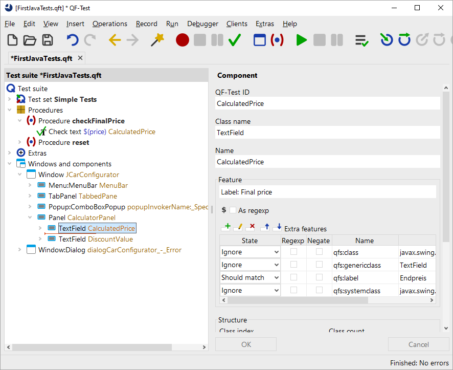Click the Component details vertical scrollbar
Viewport: 453px width, 370px height.
point(446,166)
